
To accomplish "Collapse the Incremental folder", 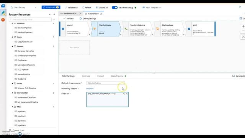I will (12, 93).
